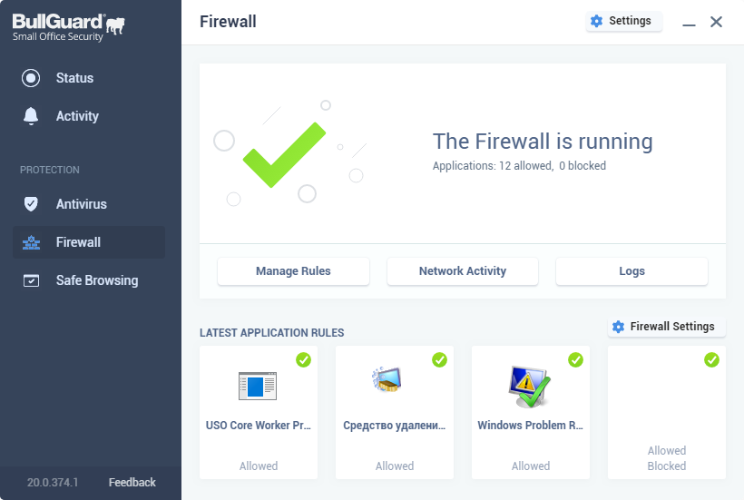Click the Safe Browsing window icon
The image size is (744, 500).
pos(31,280)
